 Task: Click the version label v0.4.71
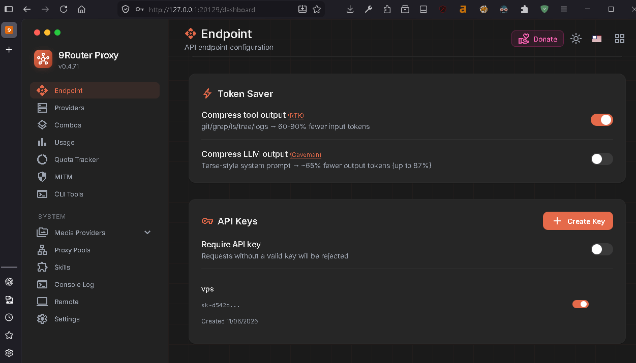pos(68,67)
